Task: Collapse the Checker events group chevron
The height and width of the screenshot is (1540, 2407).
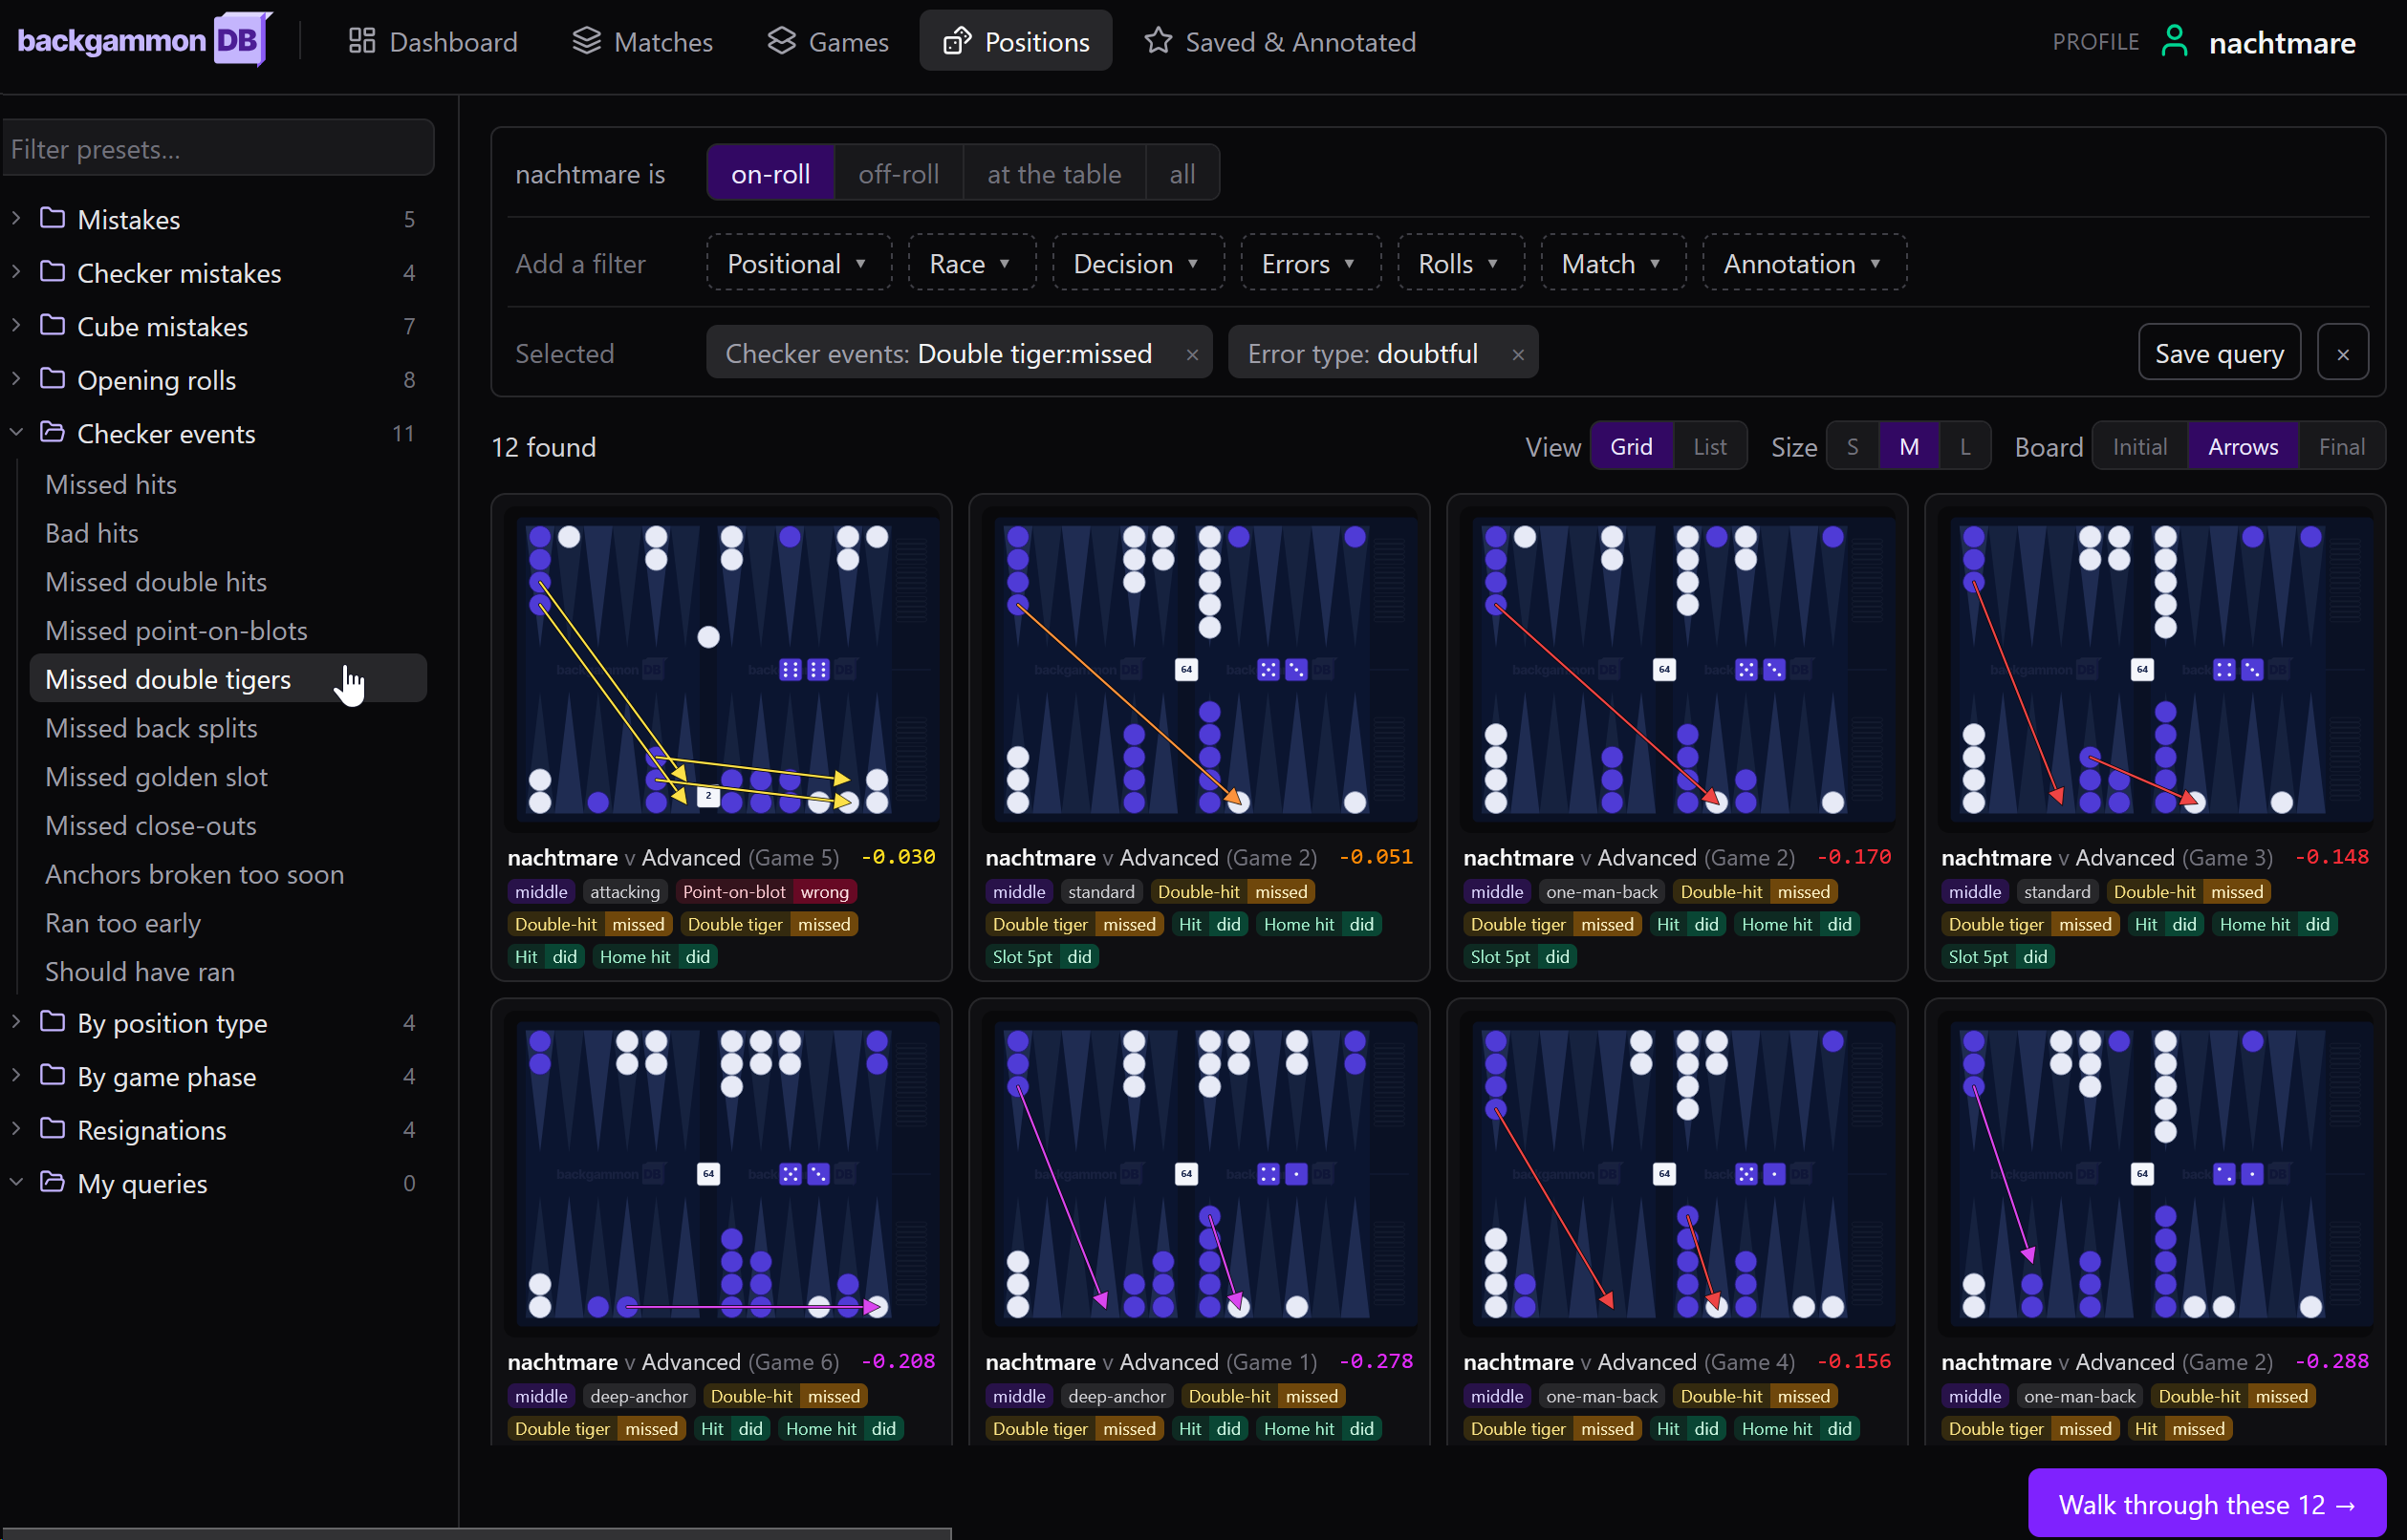Action: coord(16,432)
